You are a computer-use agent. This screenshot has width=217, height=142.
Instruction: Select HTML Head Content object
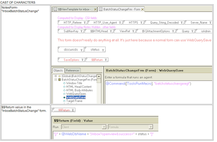(x=79, y=87)
